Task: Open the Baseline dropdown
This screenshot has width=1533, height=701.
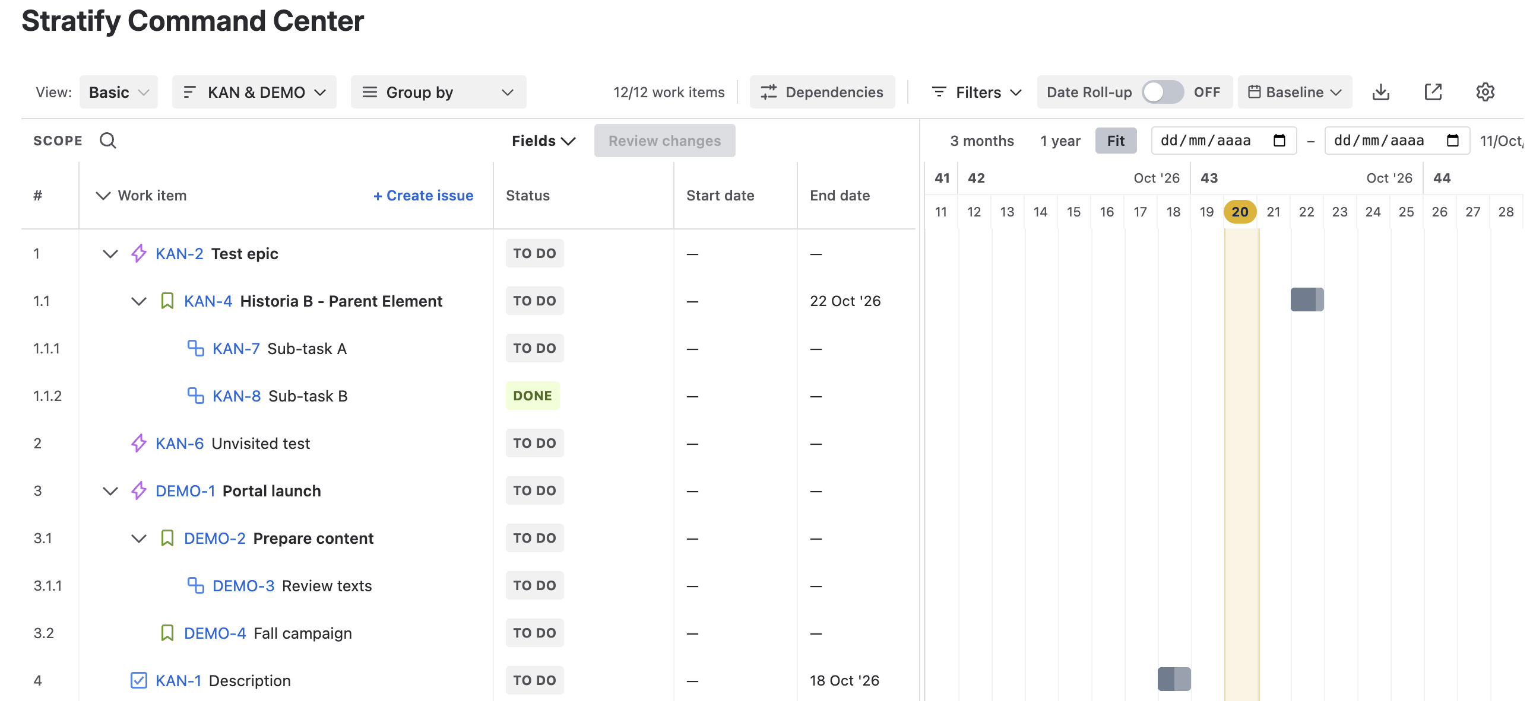Action: tap(1294, 92)
